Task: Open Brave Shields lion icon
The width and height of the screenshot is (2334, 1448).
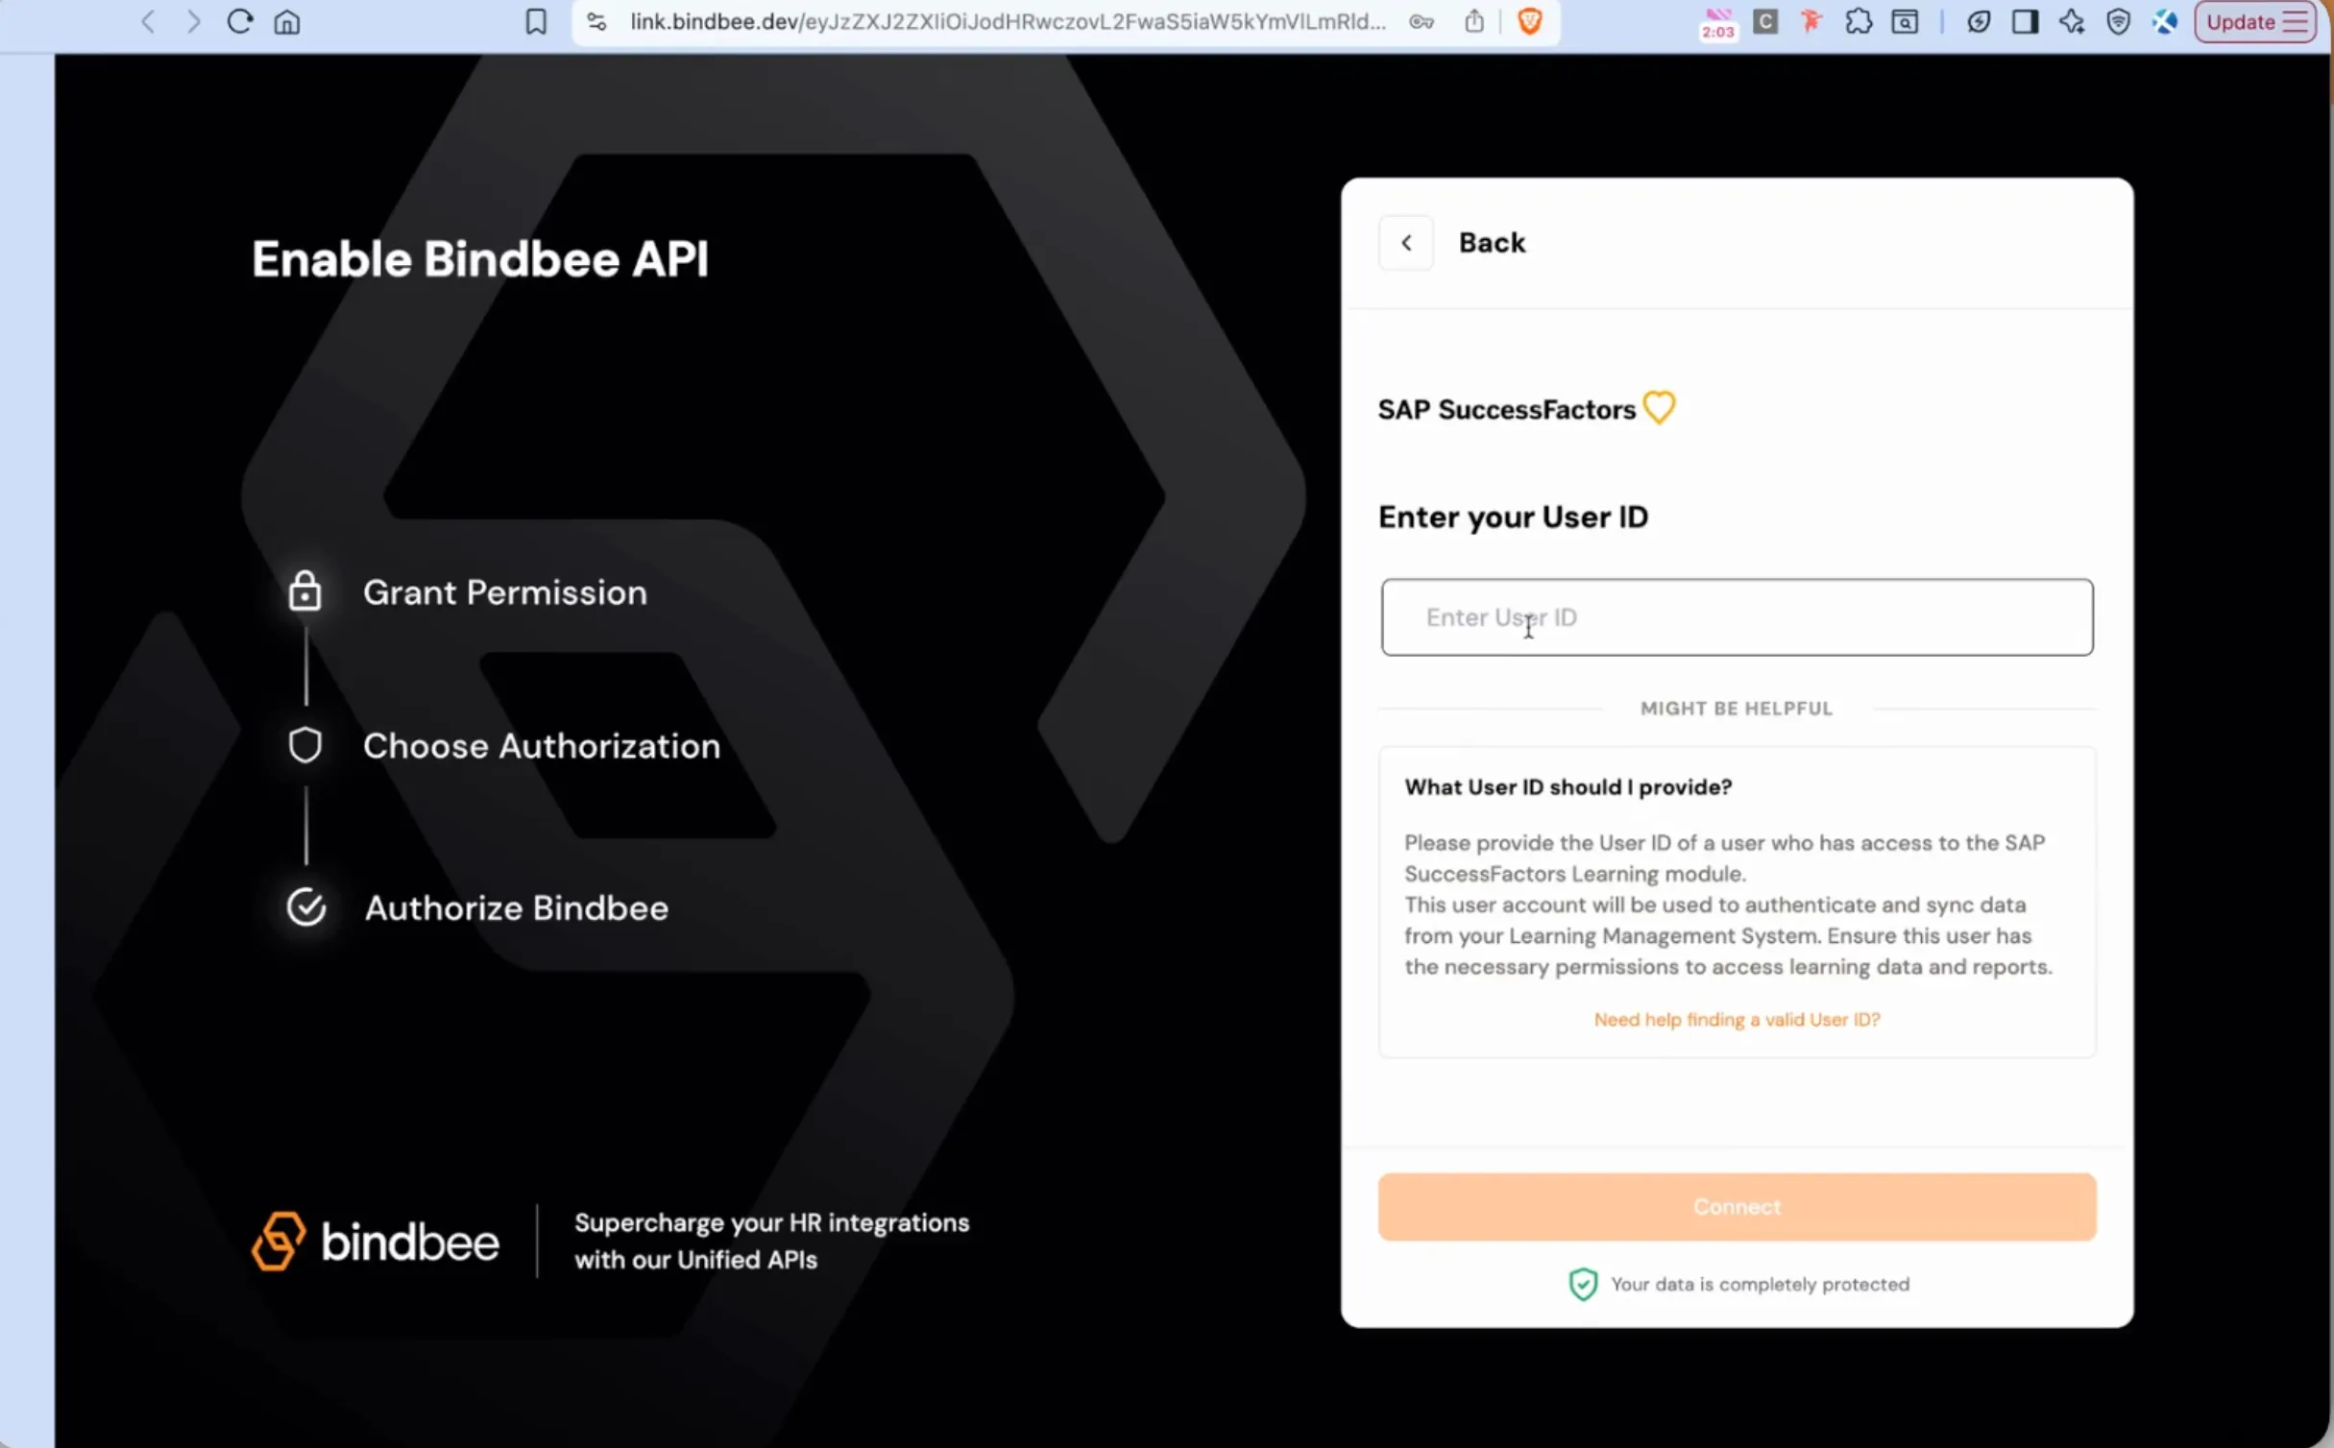Action: tap(1530, 21)
